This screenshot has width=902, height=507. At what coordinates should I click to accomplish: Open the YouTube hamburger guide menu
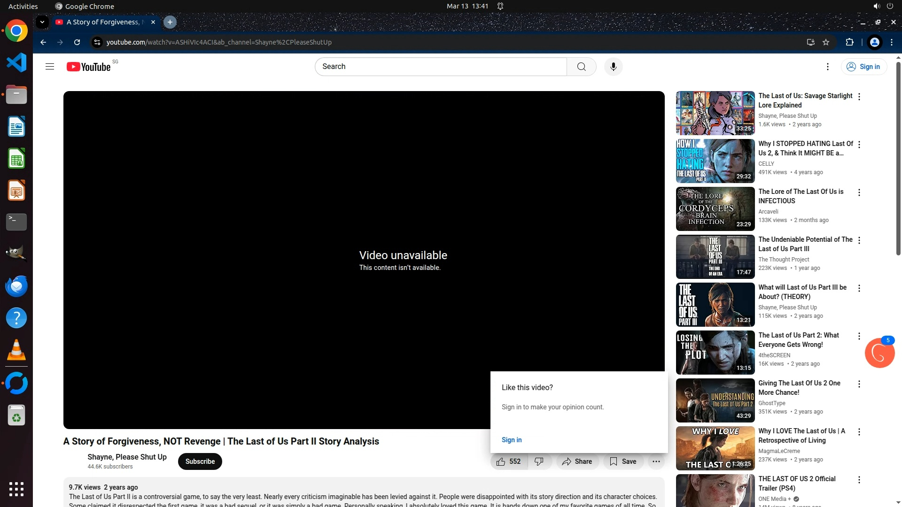[x=50, y=67]
